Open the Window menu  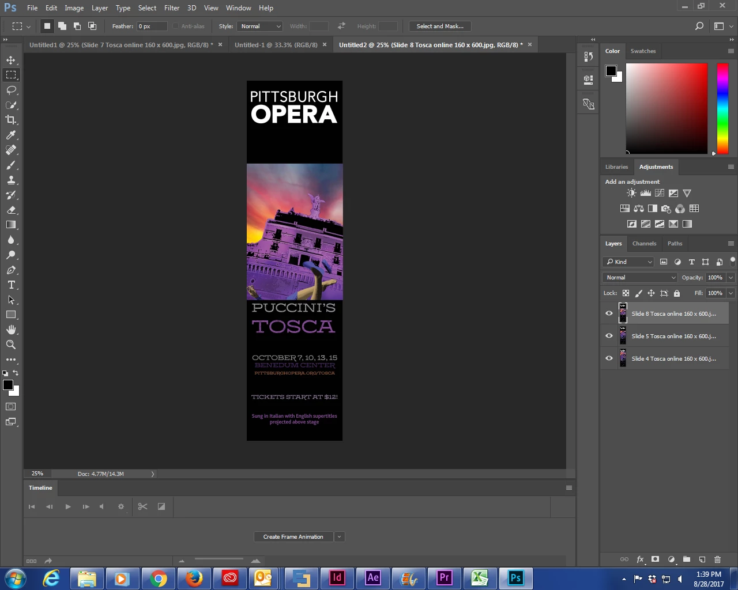[238, 8]
